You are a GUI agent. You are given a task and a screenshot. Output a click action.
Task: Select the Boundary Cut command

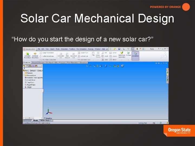point(84,60)
